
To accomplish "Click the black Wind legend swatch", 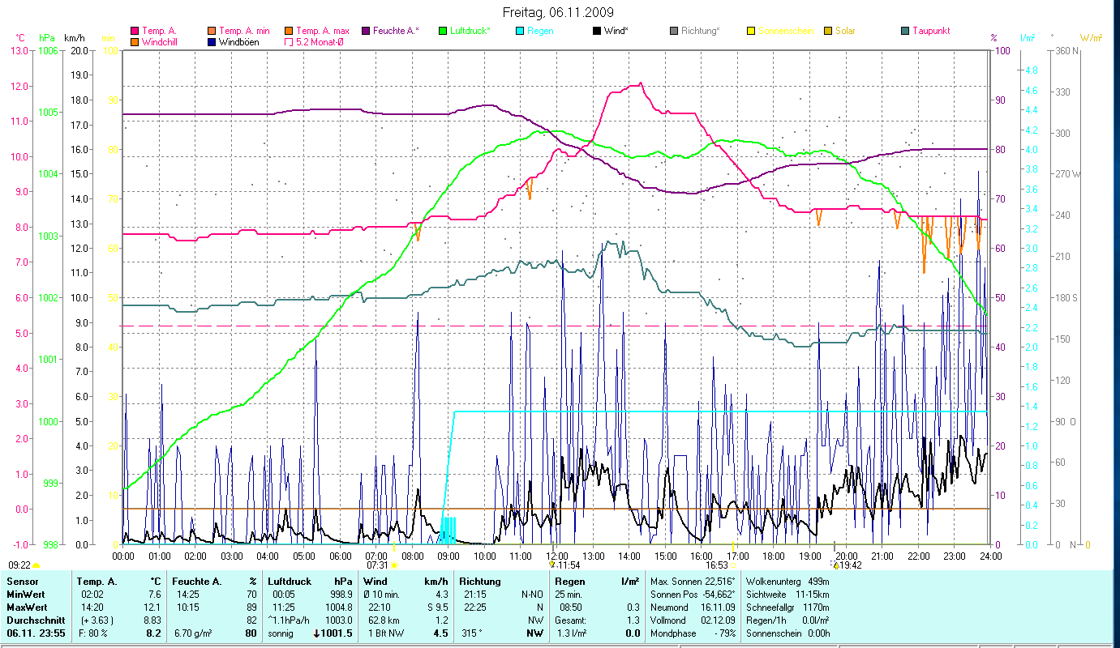I will [x=597, y=31].
